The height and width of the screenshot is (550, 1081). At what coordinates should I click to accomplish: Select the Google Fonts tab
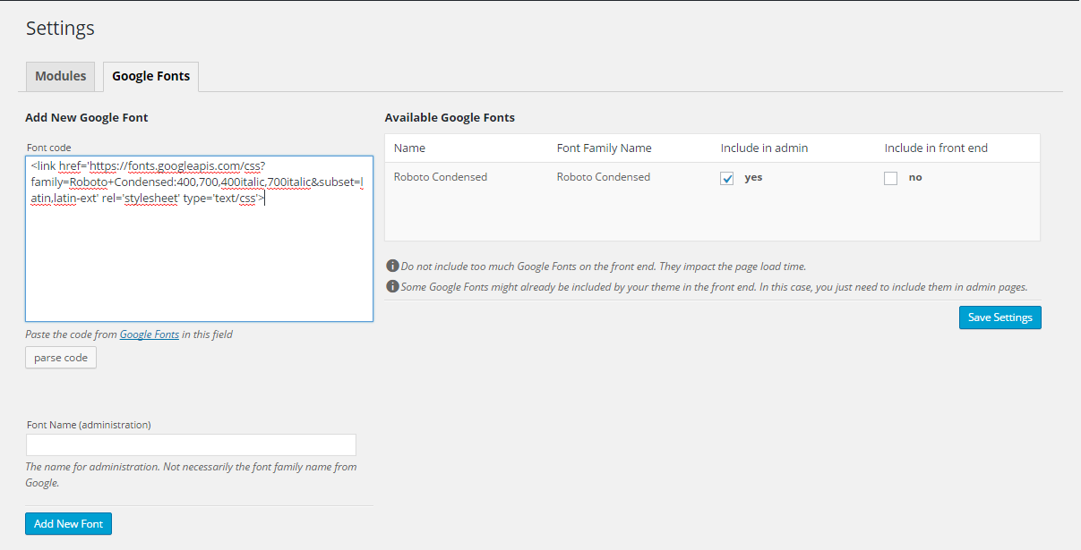[x=150, y=76]
